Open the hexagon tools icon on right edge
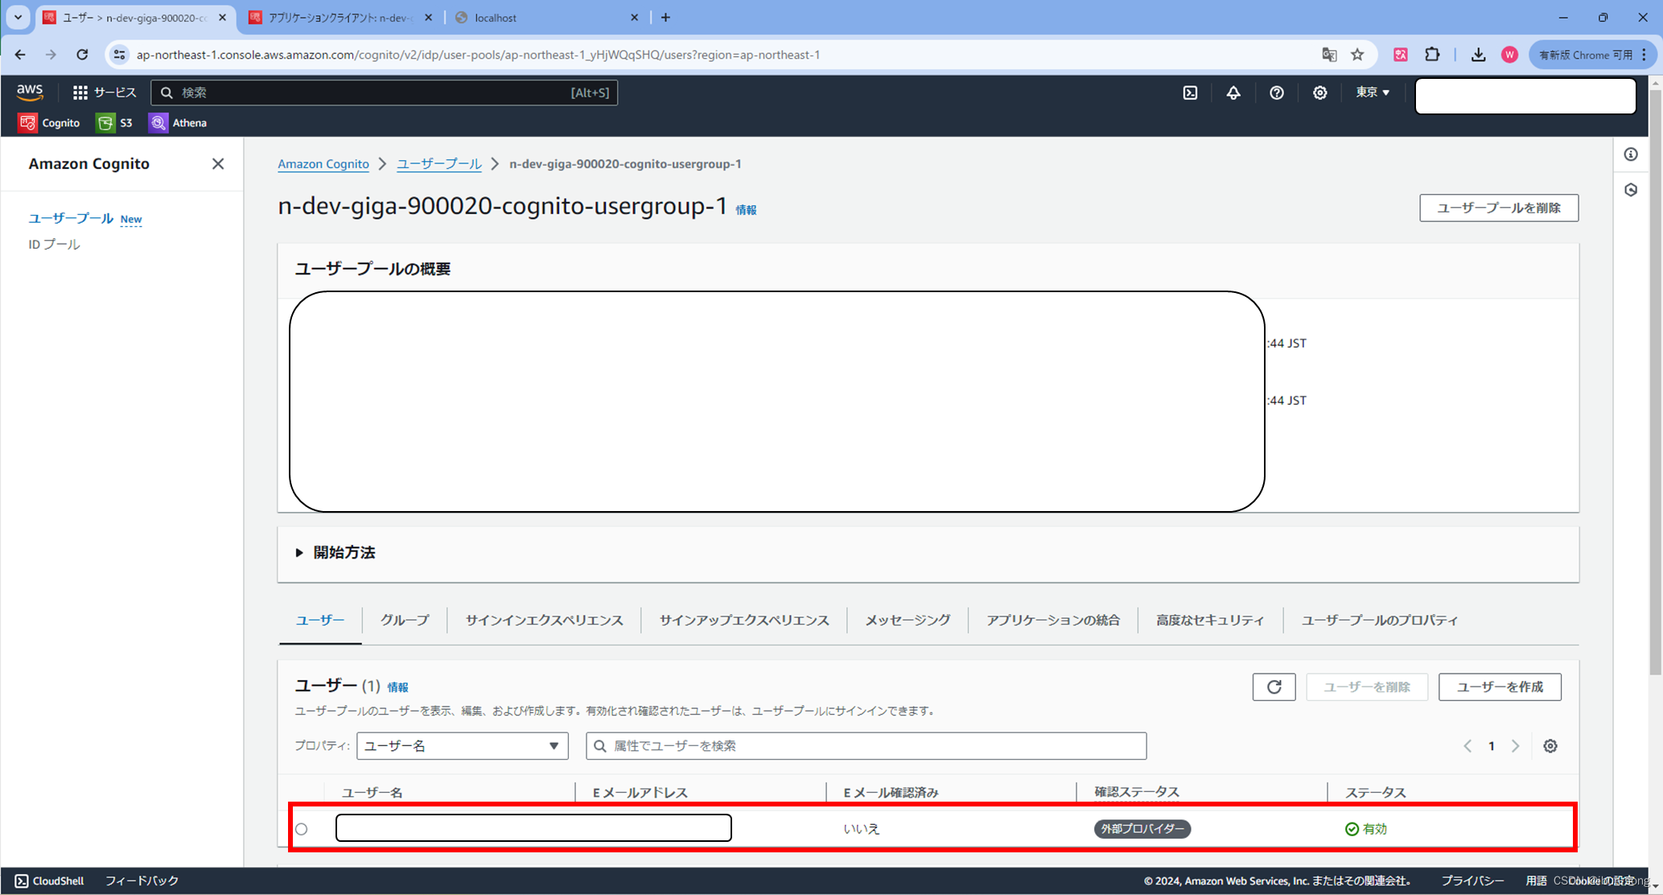Screen dimensions: 1663x895 (x=1631, y=190)
